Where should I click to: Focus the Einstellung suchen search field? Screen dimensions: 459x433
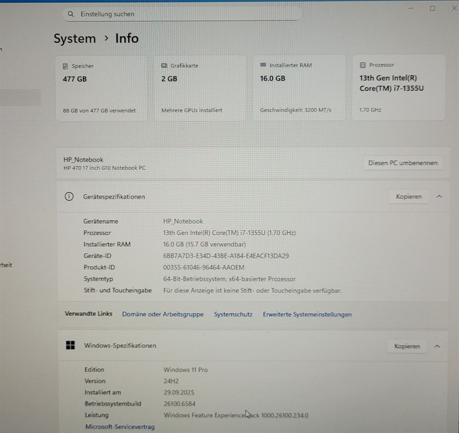click(x=181, y=14)
